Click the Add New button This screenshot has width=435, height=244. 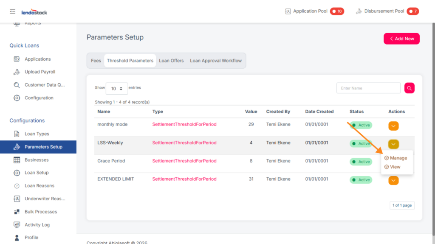(x=401, y=39)
